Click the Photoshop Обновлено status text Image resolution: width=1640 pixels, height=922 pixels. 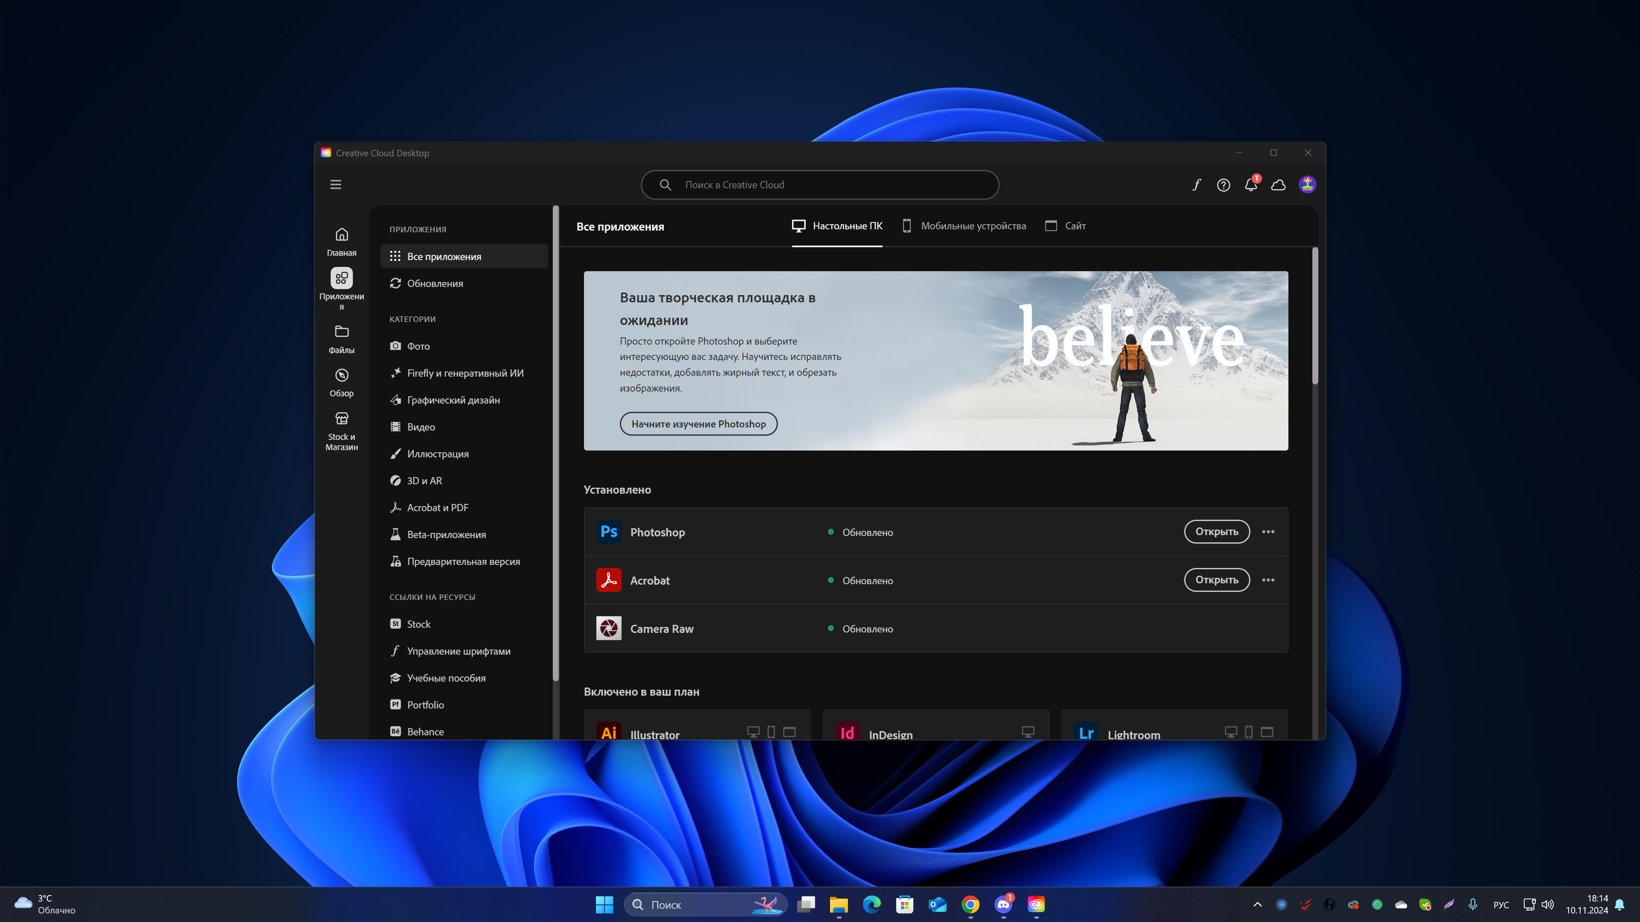867,533
